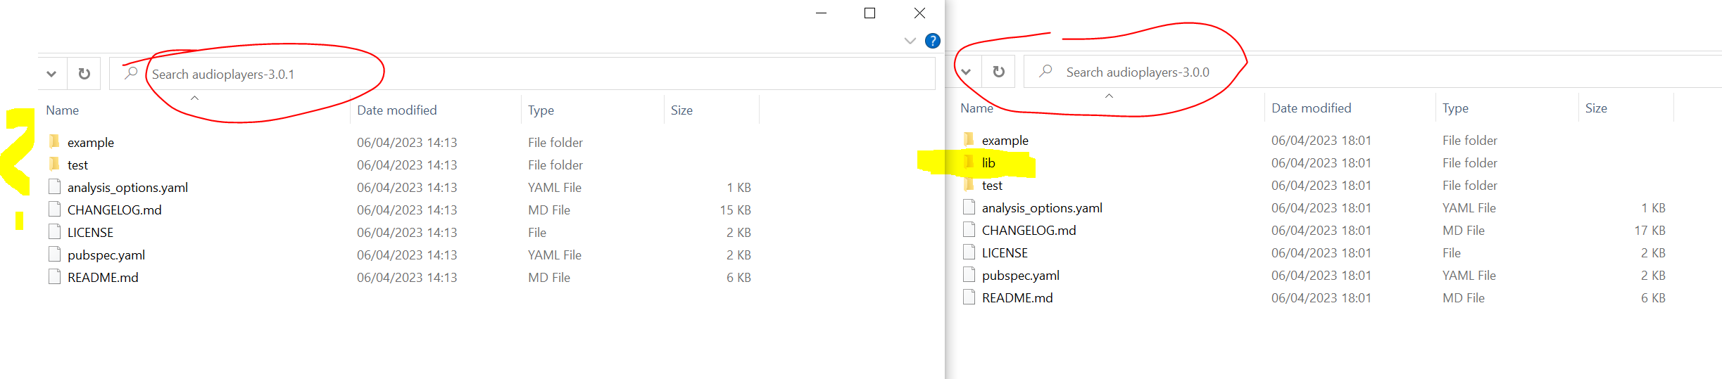Image resolution: width=1722 pixels, height=379 pixels.
Task: Refresh the audioplayers-3.0.1 folder view
Action: (84, 74)
